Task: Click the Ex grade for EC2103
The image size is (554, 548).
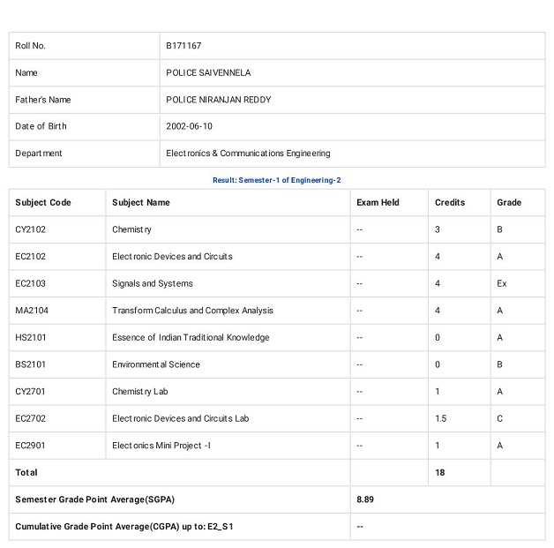Action: coord(501,284)
